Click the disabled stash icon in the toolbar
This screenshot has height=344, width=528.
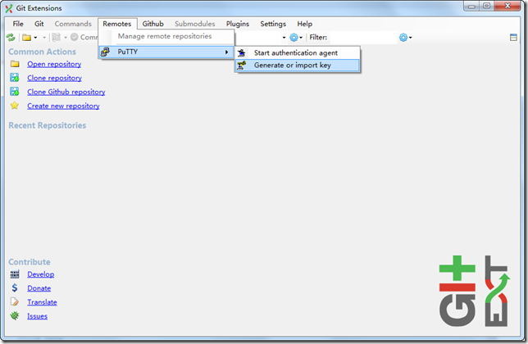[x=57, y=38]
